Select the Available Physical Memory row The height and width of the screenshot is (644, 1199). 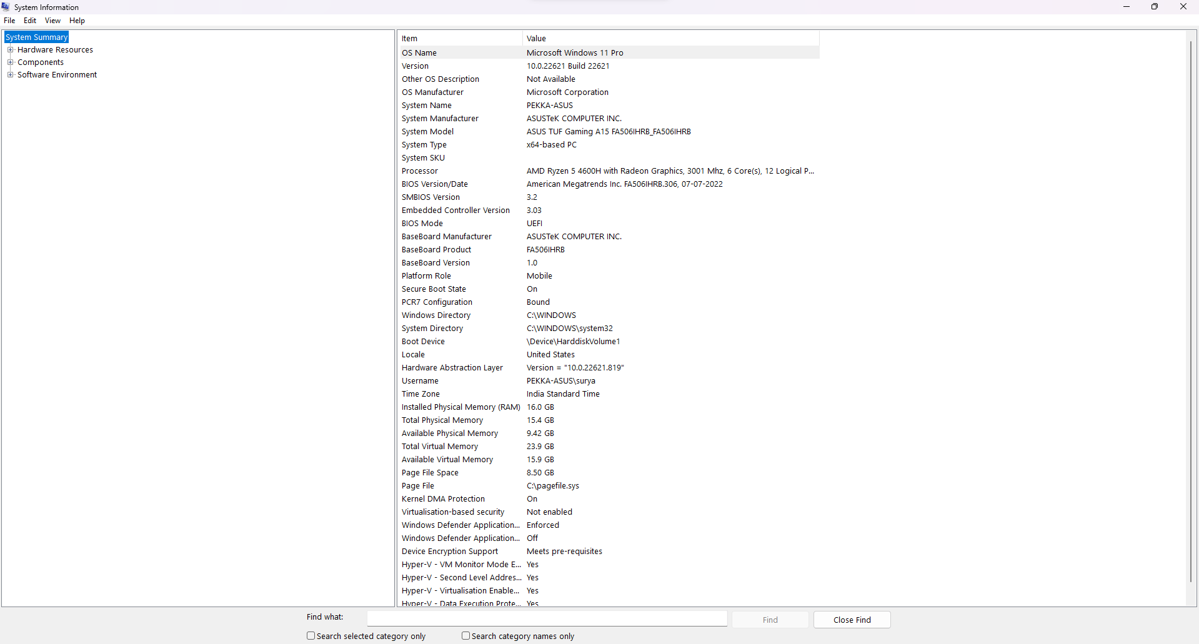coord(609,433)
